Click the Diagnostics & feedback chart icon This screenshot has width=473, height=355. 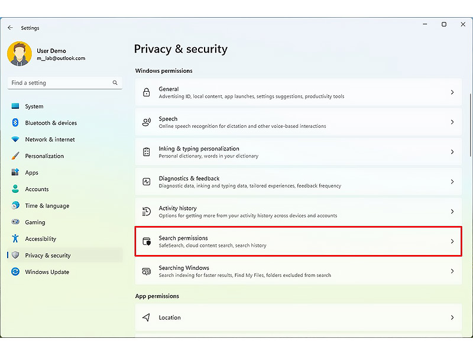coord(147,182)
